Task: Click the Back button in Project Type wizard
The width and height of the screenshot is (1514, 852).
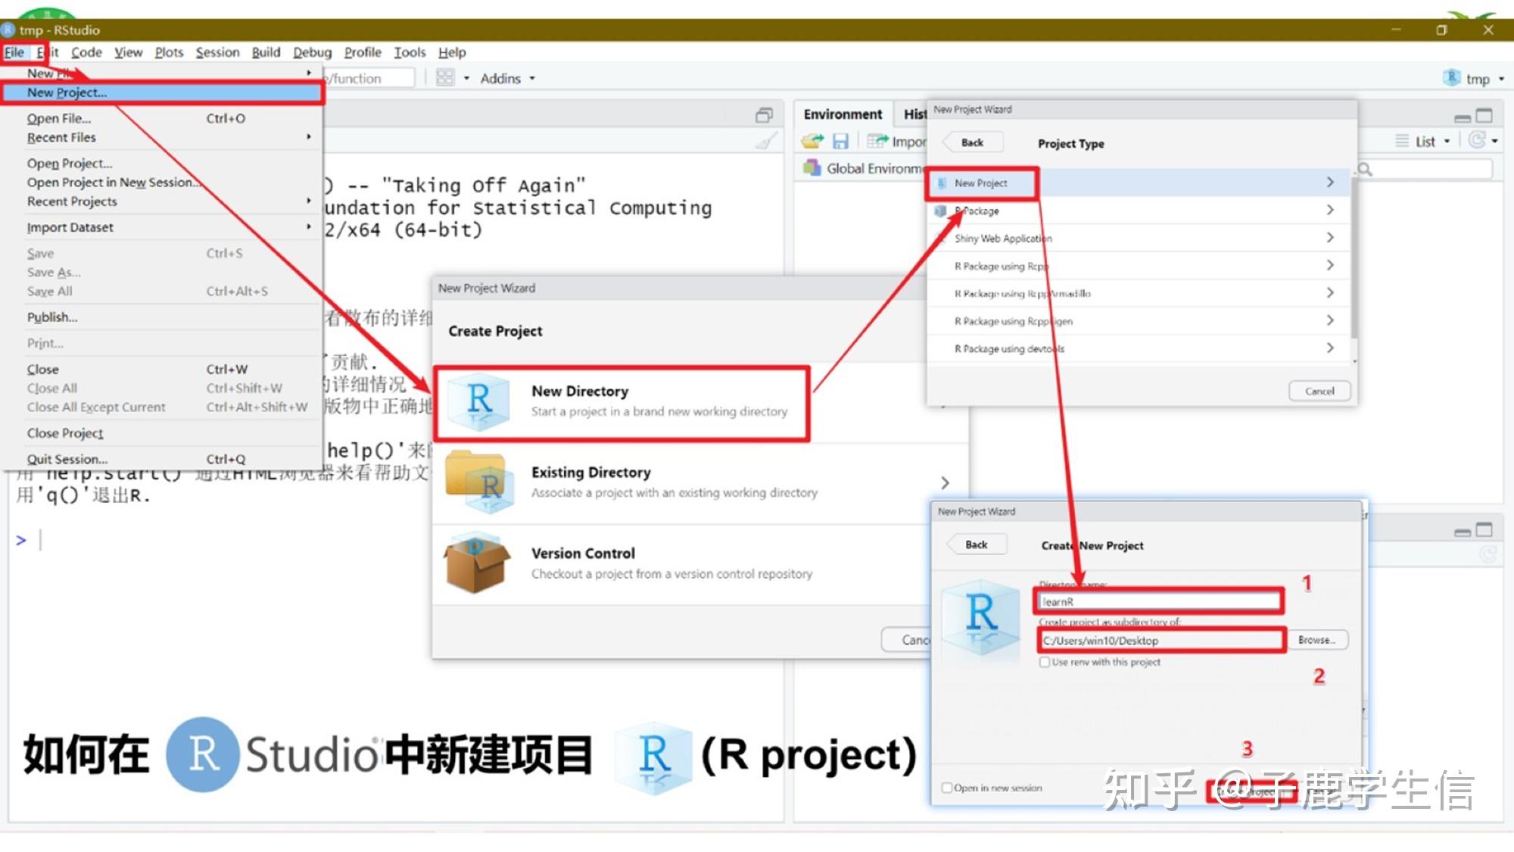Action: (971, 142)
